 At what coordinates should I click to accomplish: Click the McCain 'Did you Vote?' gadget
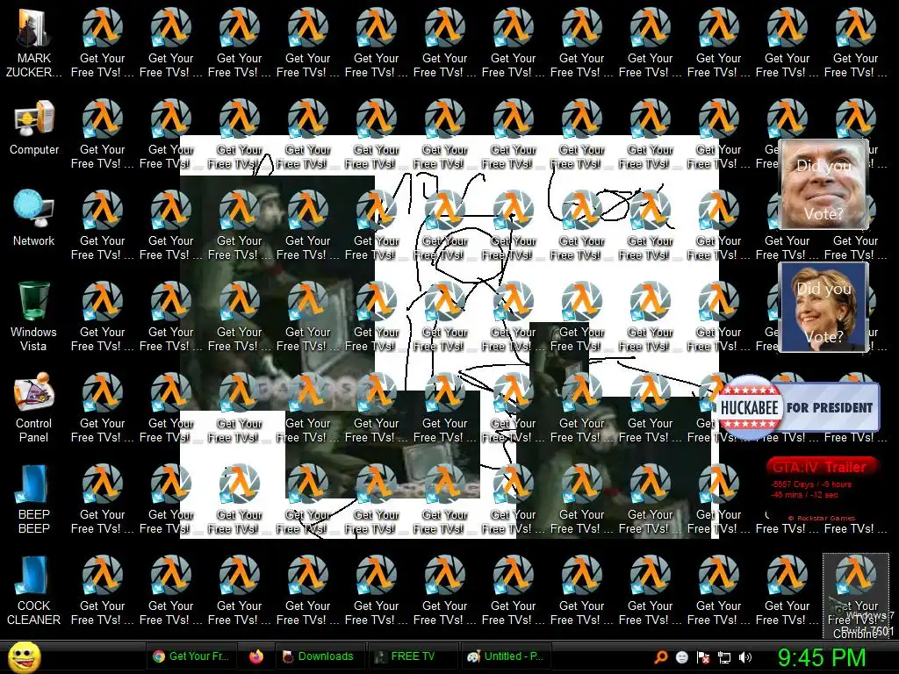823,185
